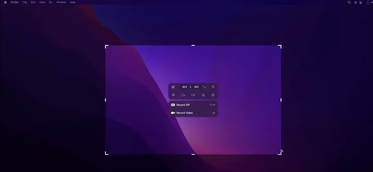Toggle keystroke display icon
Viewport: 373px width, 172px height.
pyautogui.click(x=213, y=95)
